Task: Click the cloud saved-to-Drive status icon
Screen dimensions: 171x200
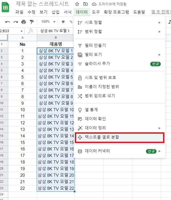Action: (x=94, y=4)
